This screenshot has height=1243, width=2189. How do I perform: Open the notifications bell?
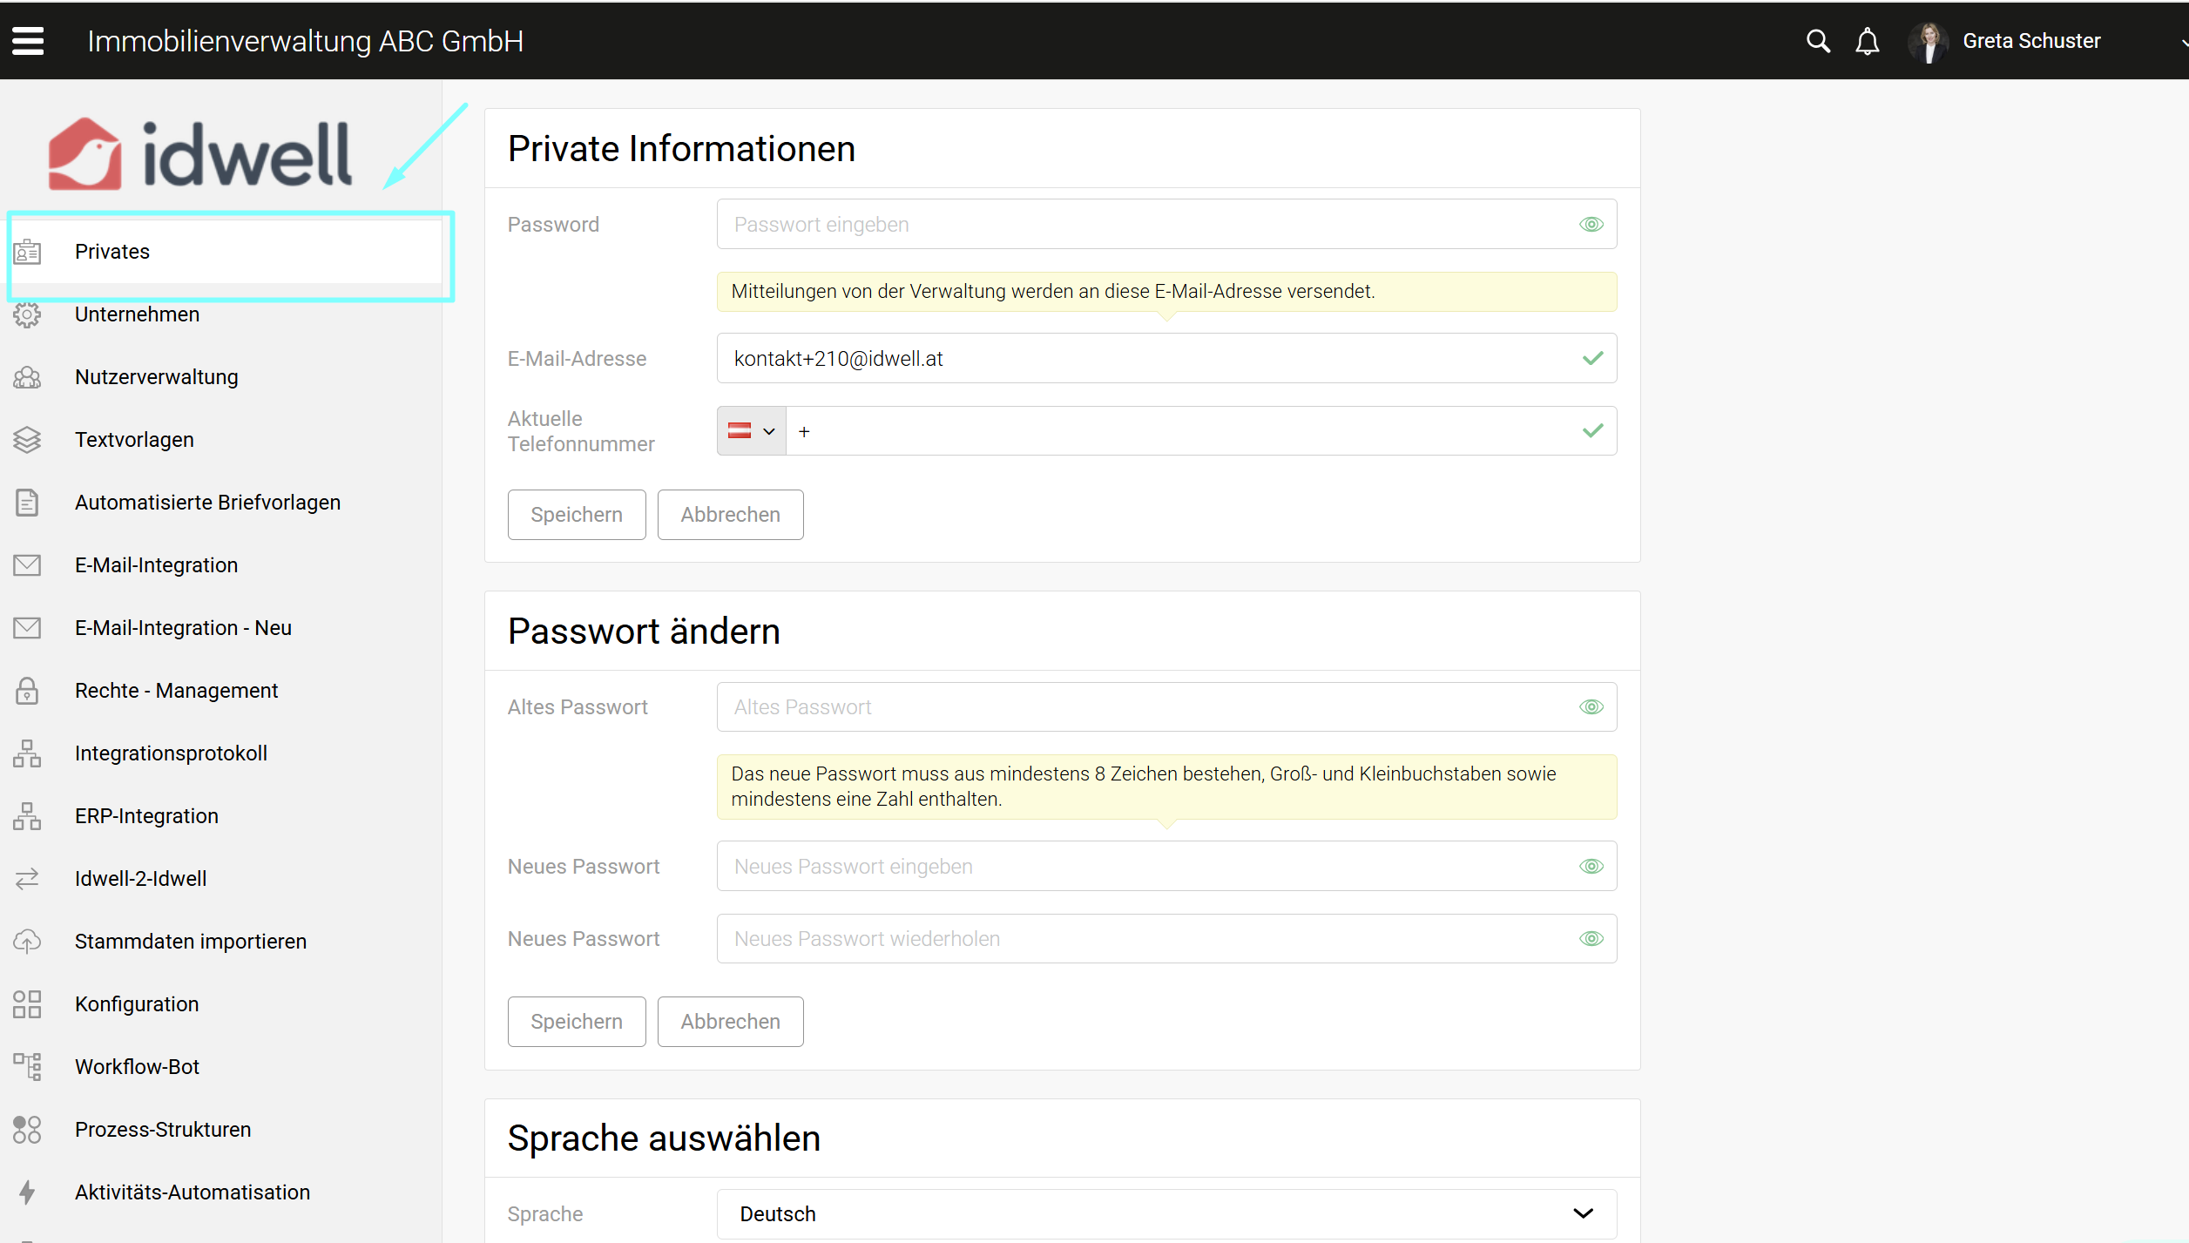[1867, 41]
